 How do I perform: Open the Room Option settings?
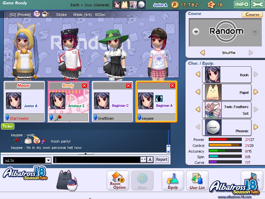tap(118, 181)
